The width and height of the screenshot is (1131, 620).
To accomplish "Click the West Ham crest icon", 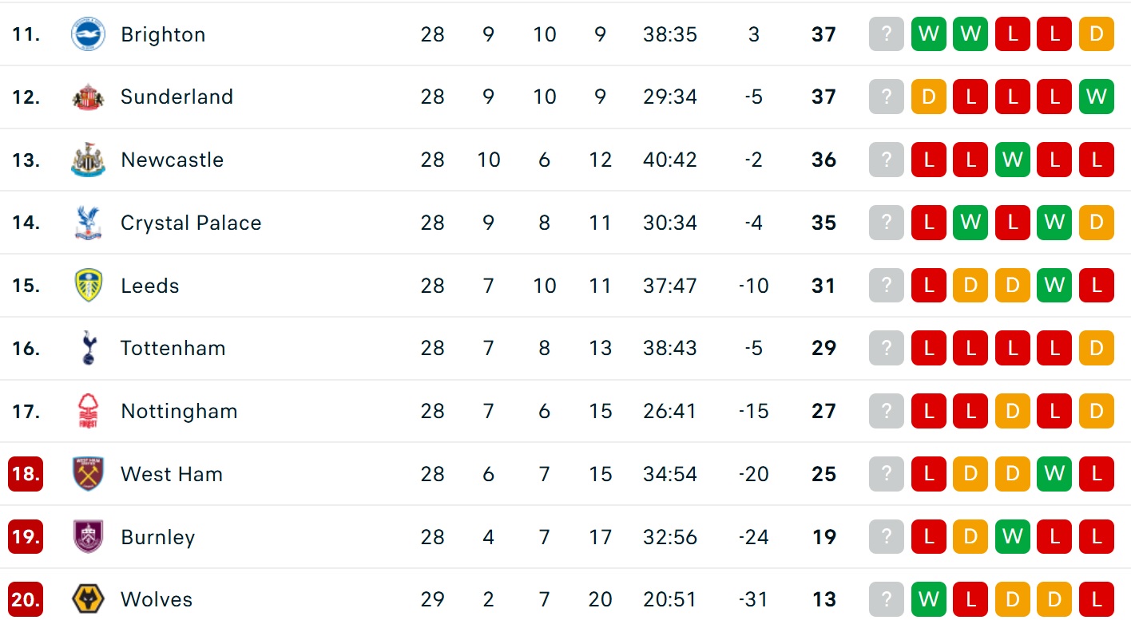I will tap(88, 474).
